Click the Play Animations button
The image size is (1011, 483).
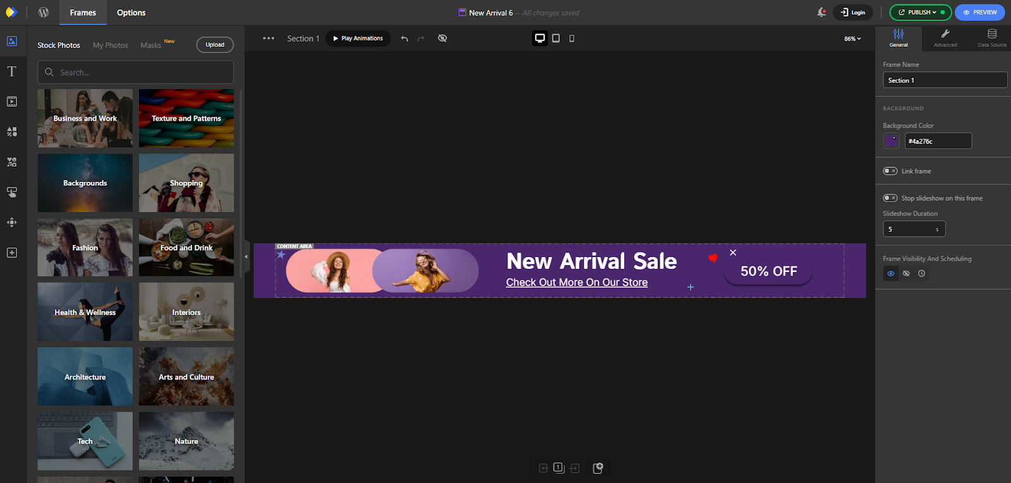coord(358,39)
